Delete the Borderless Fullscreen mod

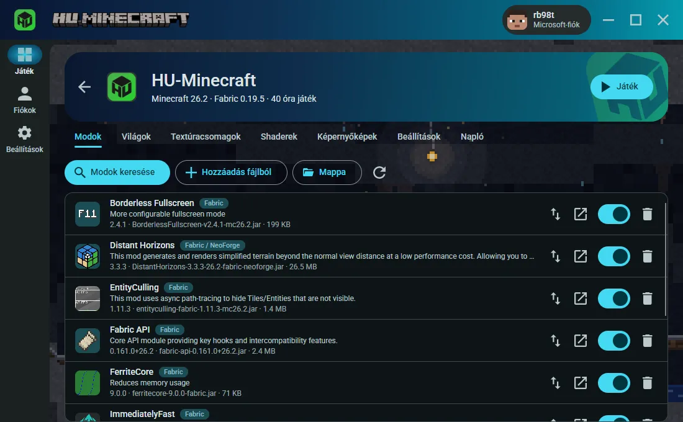coord(647,214)
